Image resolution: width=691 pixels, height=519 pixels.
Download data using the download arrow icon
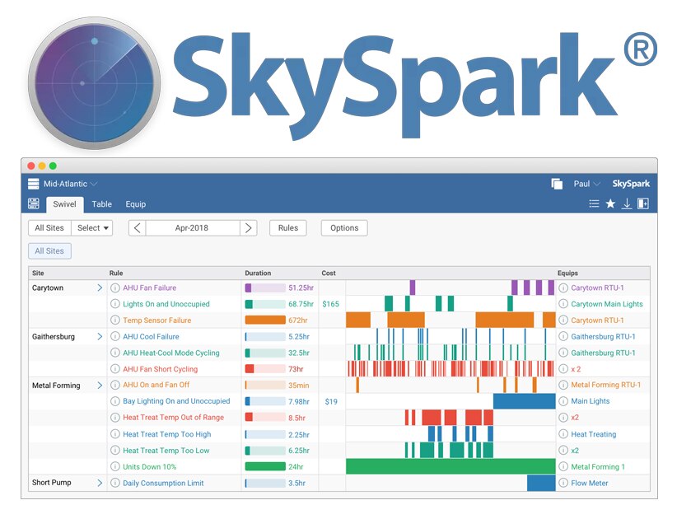[627, 203]
